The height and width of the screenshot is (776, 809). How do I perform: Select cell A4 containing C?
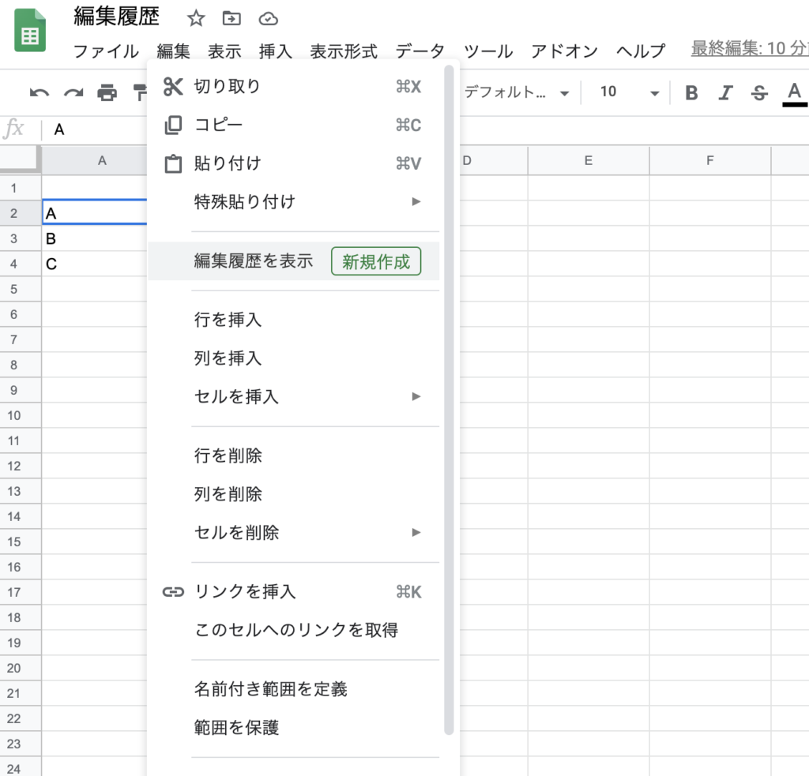(x=95, y=264)
